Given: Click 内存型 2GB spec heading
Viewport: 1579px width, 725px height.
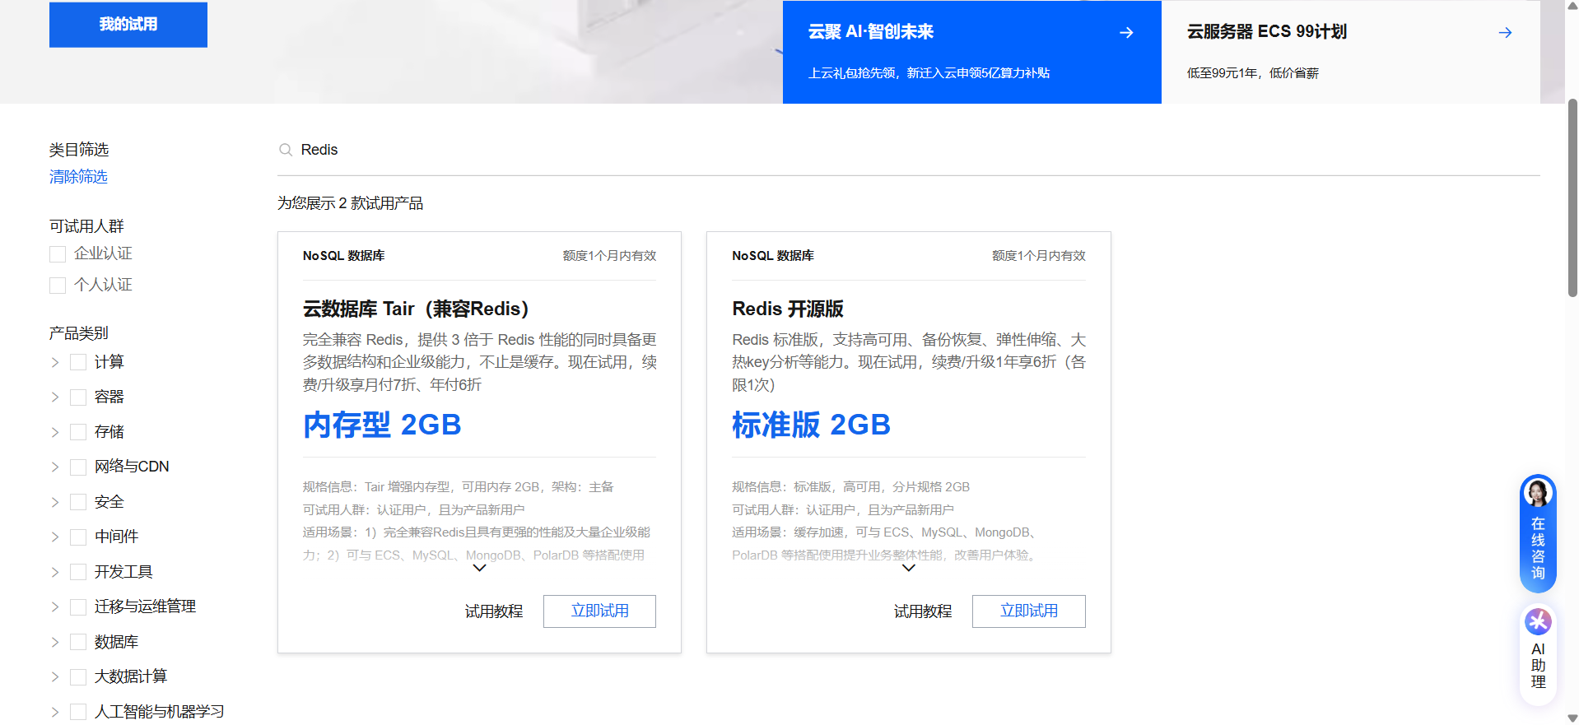Looking at the screenshot, I should pyautogui.click(x=382, y=425).
